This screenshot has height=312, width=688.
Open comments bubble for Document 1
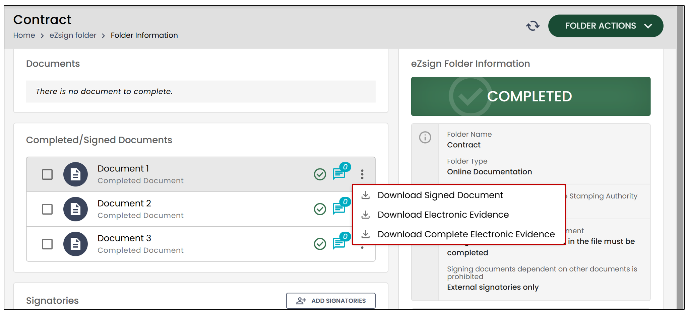pyautogui.click(x=341, y=172)
